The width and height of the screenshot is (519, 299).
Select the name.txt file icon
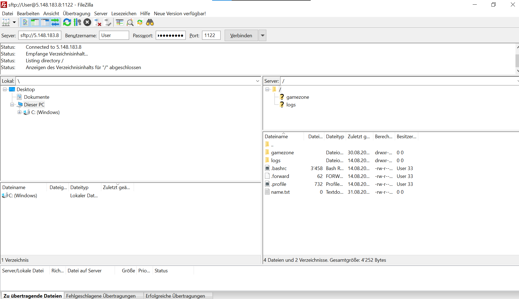pyautogui.click(x=267, y=192)
